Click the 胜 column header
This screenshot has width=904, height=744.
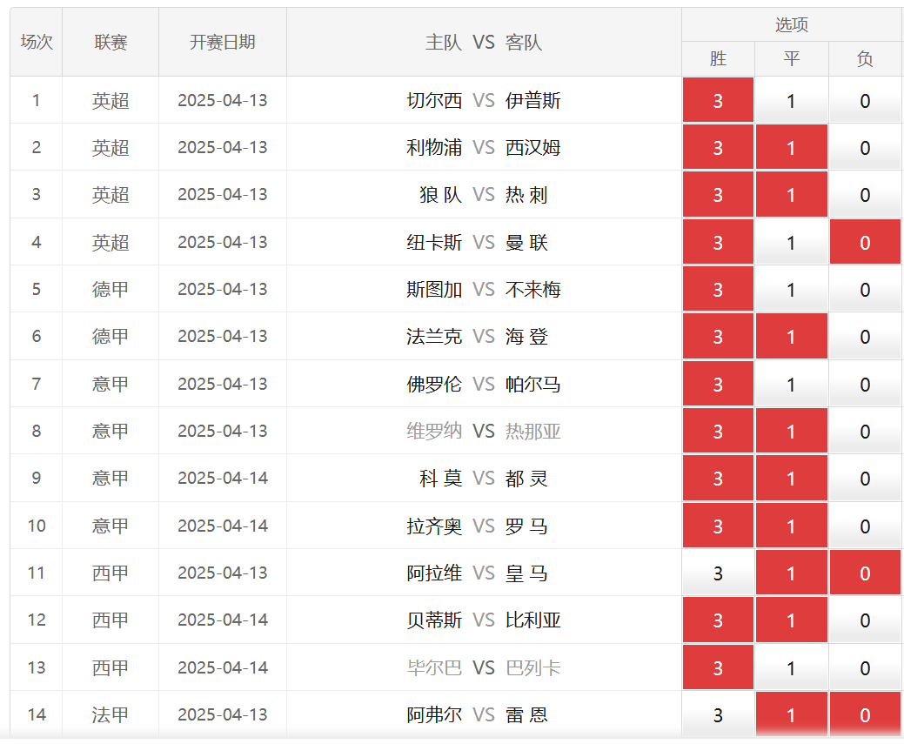[718, 59]
